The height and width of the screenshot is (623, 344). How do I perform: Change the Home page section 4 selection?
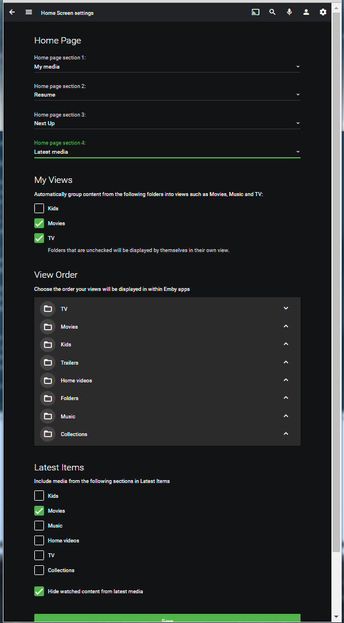point(167,151)
